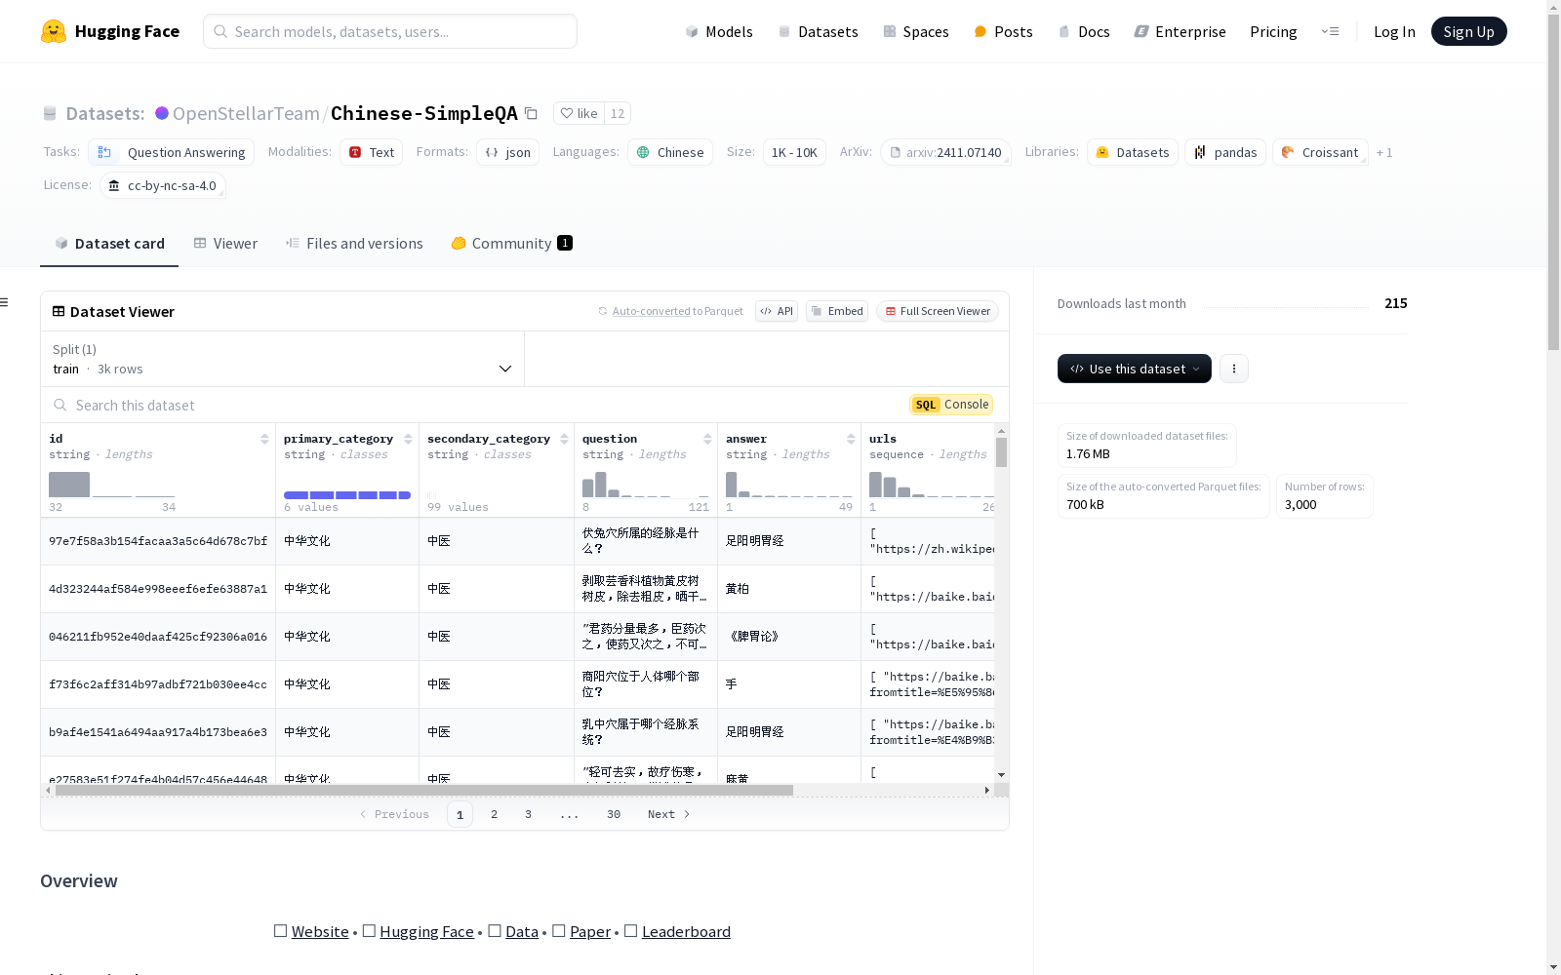Open the navigation more-options menu icon
This screenshot has height=975, width=1561.
(1330, 31)
